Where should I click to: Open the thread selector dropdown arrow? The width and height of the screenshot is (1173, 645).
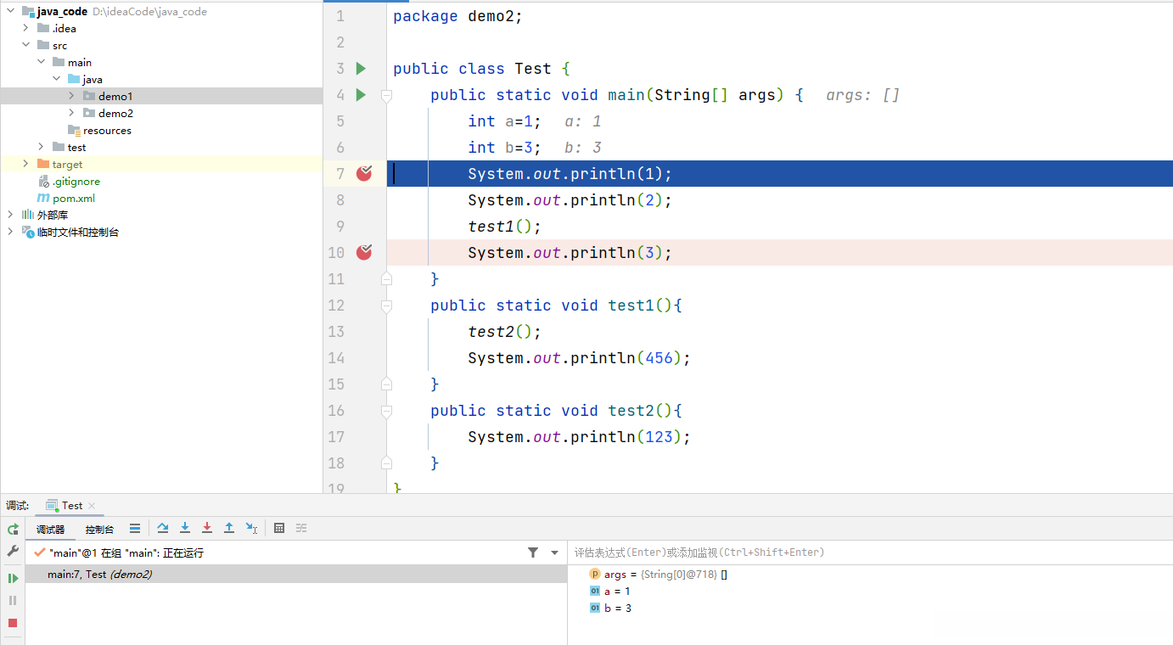tap(554, 552)
